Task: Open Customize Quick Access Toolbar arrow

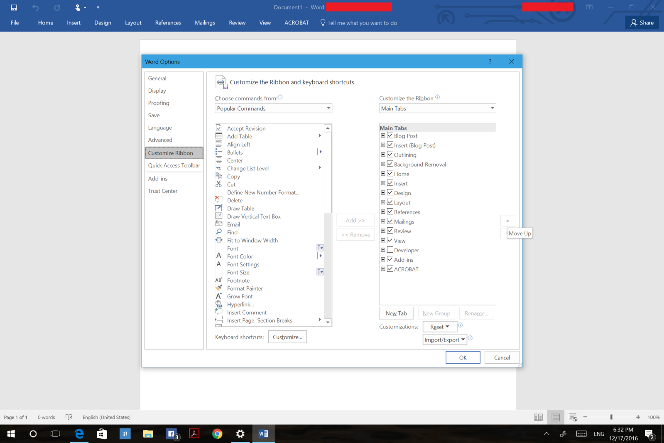Action: click(98, 7)
